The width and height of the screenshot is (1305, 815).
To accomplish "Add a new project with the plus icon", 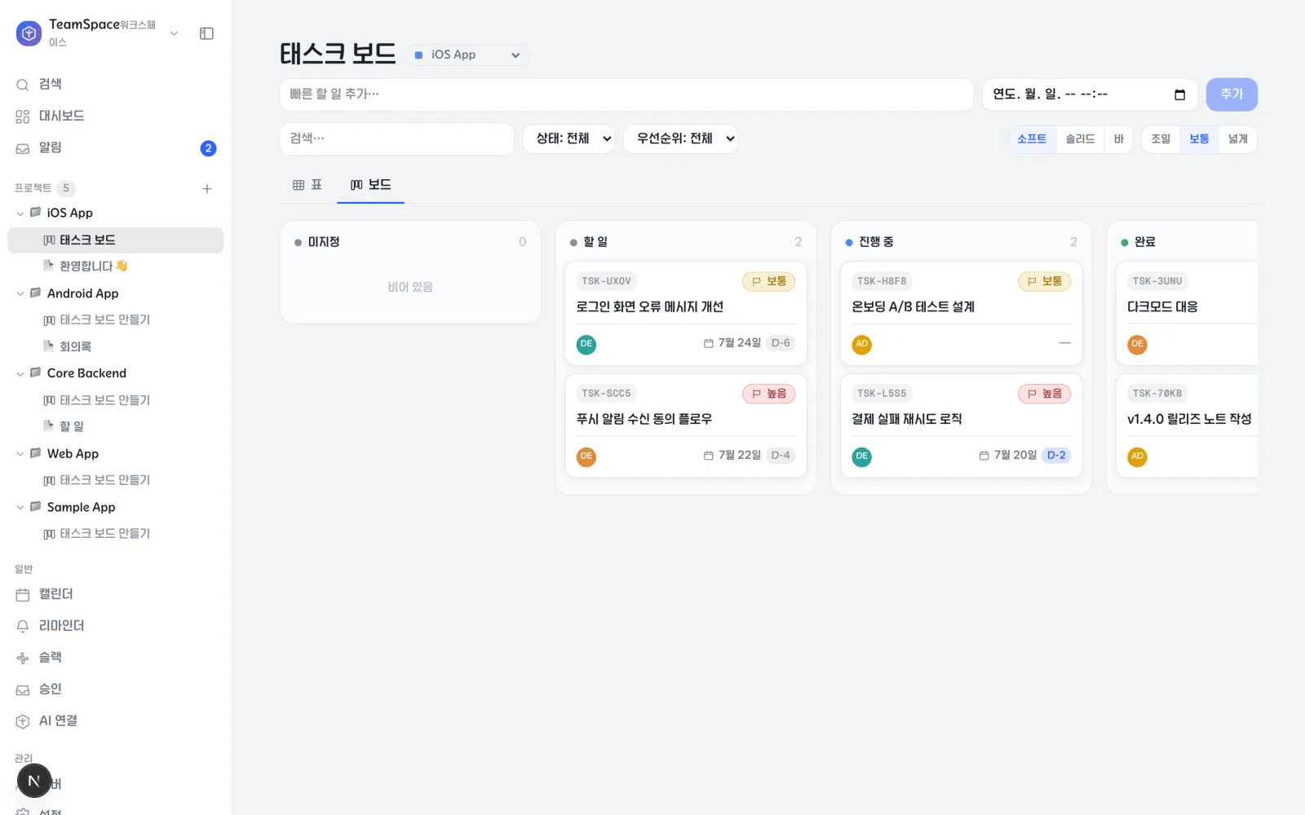I will (x=207, y=188).
